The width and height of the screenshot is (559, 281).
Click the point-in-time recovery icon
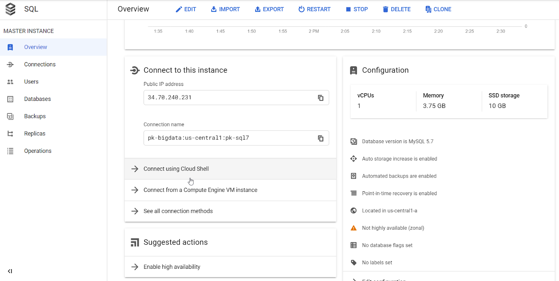(354, 193)
